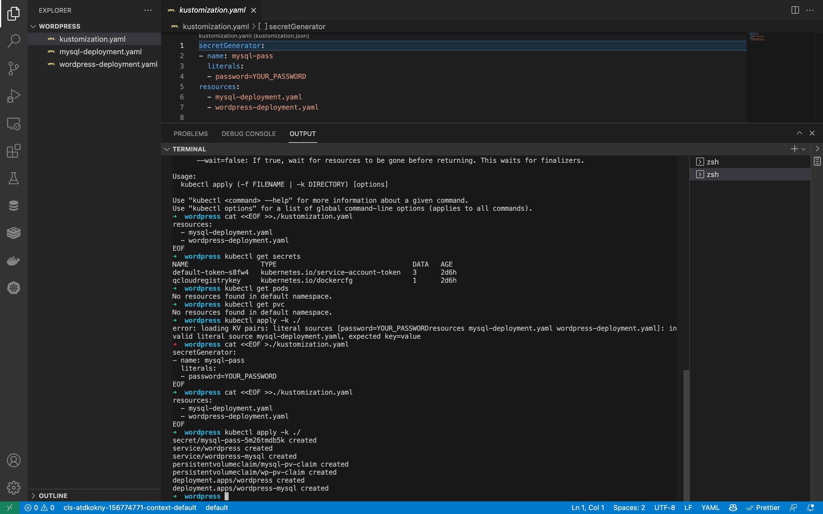Screen dimensions: 823x514
Task: Click line 4 password=YOUR_PASSWORD in editor
Action: 261,77
